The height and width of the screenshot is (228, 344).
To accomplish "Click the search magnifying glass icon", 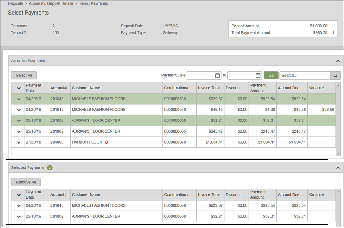I will tap(335, 75).
